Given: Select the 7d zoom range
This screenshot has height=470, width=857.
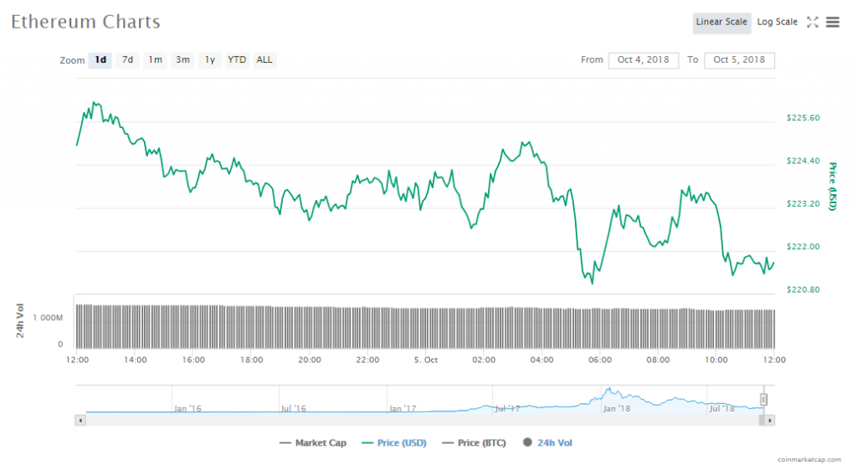Looking at the screenshot, I should (x=127, y=60).
